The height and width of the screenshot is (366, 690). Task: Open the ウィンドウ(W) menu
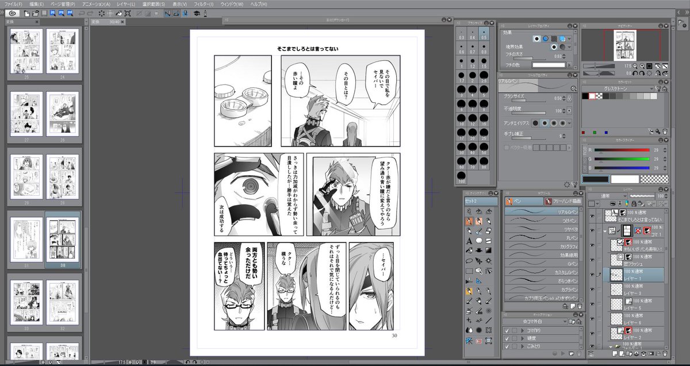pyautogui.click(x=231, y=4)
